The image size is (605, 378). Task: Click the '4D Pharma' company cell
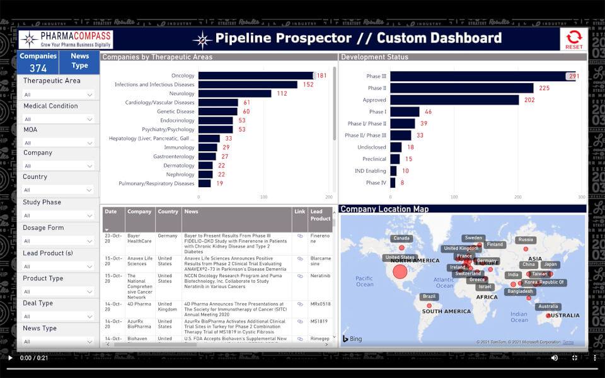coord(139,304)
